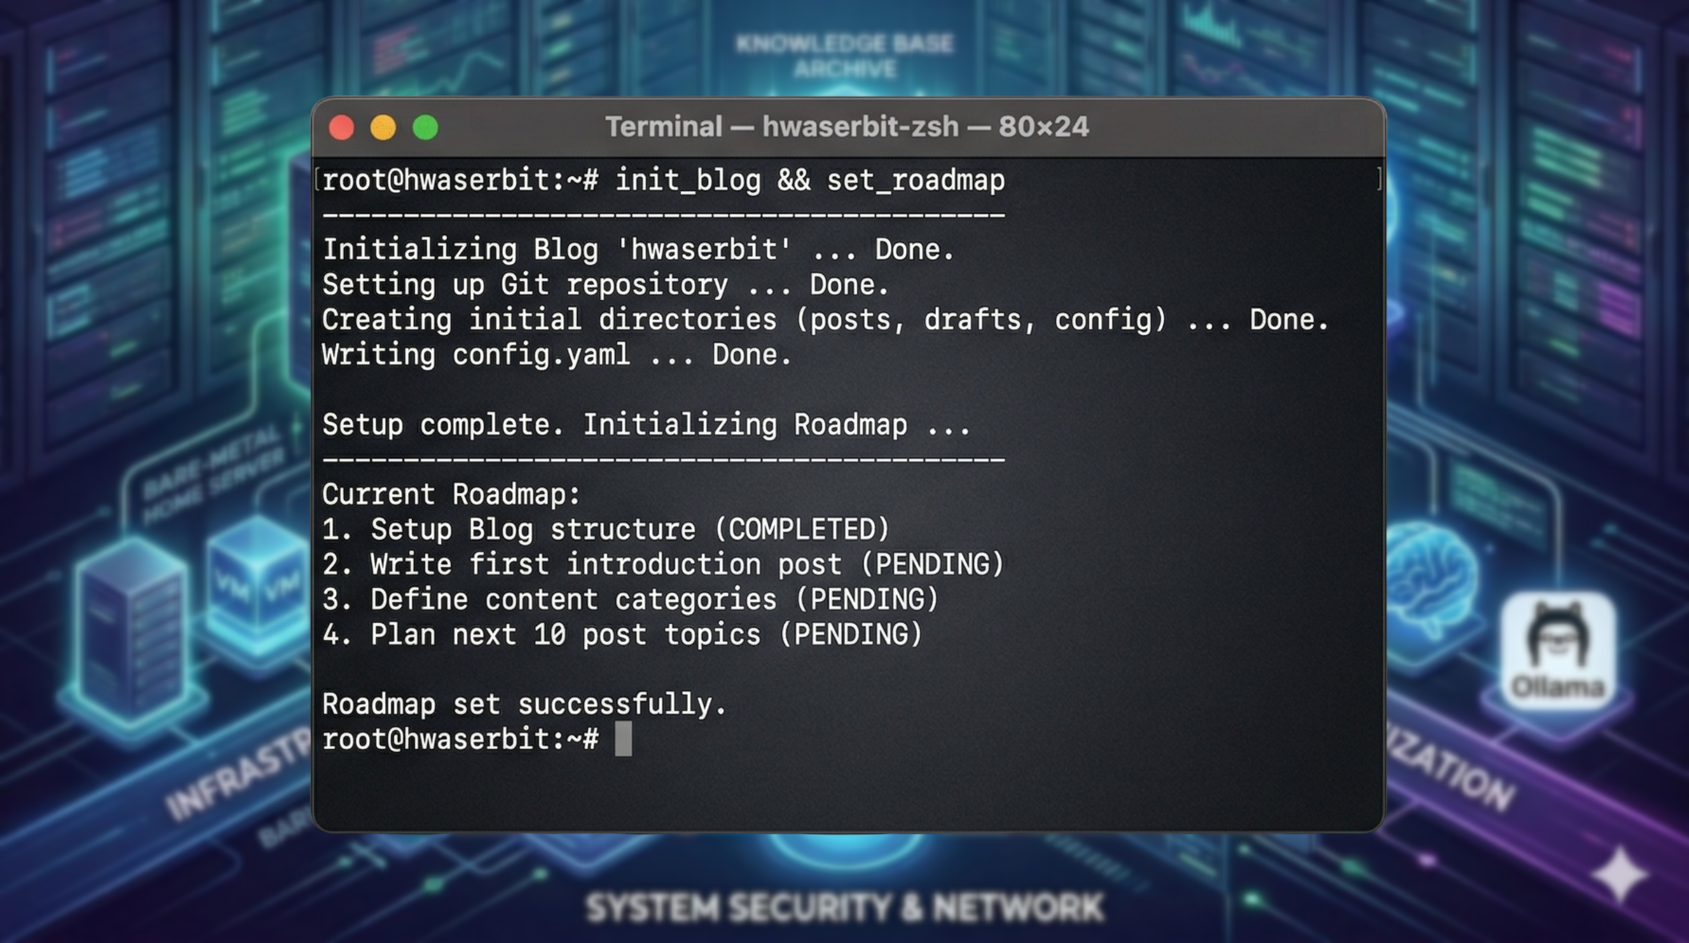
Task: Click the System Security & Network label
Action: [844, 907]
